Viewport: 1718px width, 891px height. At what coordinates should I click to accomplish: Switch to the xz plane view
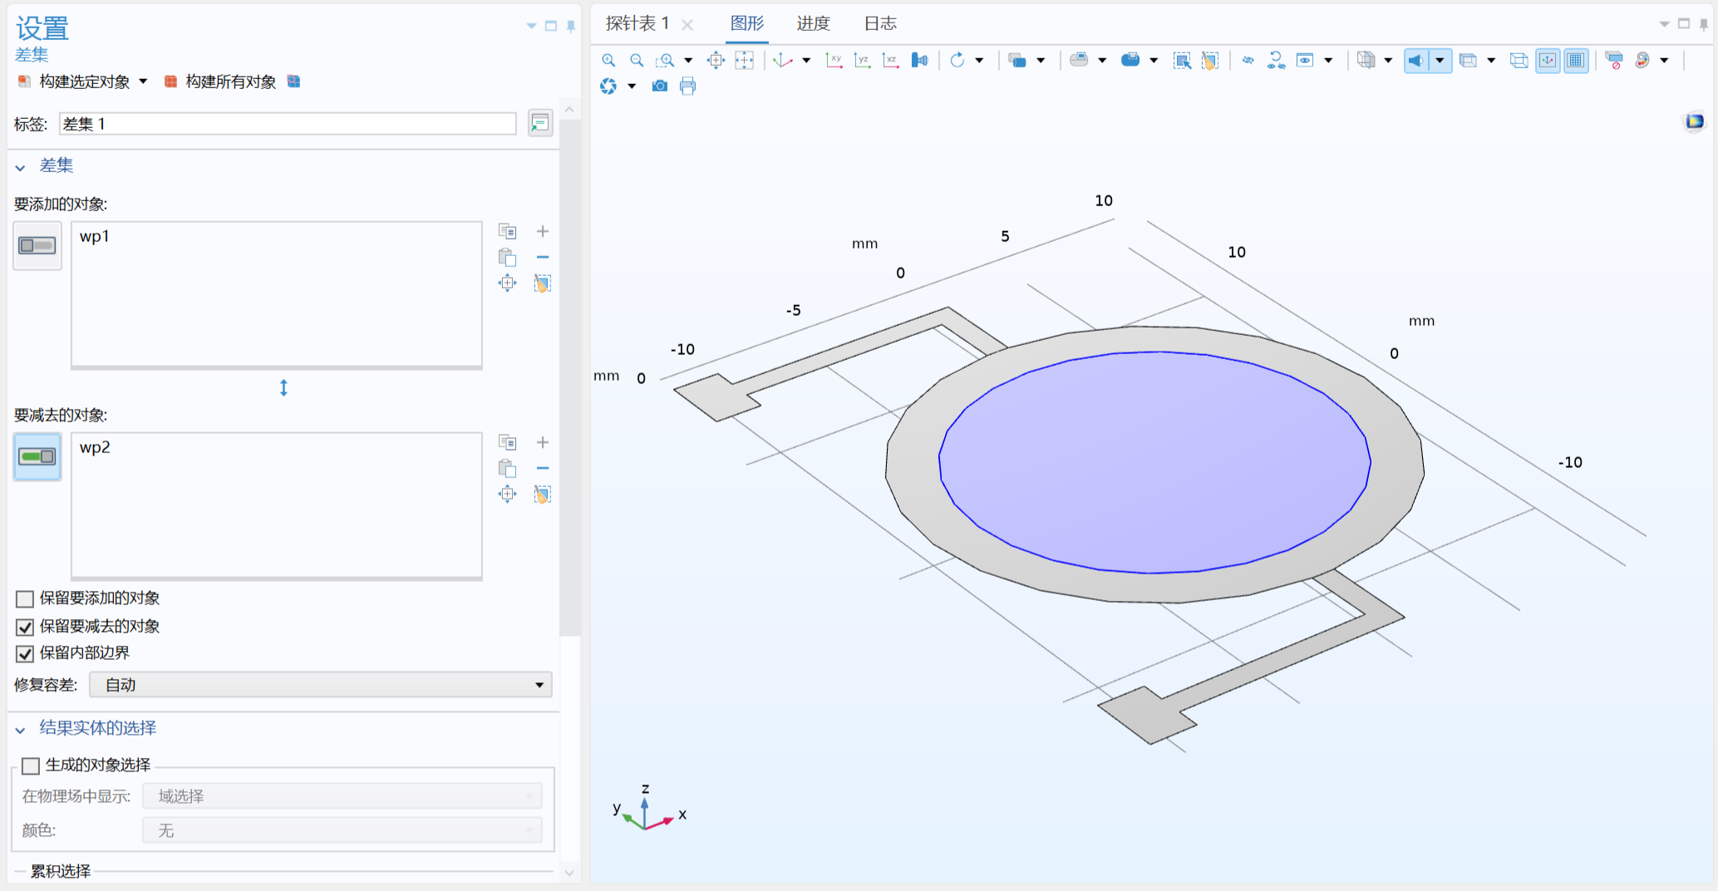(x=890, y=60)
